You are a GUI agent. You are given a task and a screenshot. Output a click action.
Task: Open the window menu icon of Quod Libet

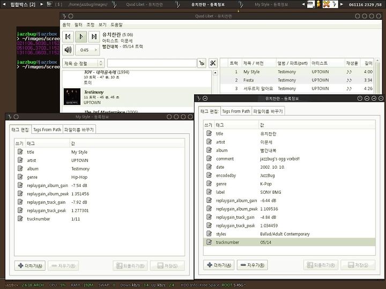pos(64,16)
